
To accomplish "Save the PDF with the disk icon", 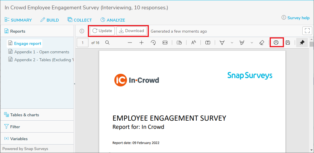I will pyautogui.click(x=288, y=43).
